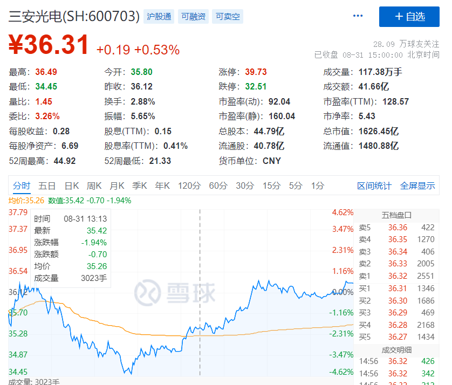The width and height of the screenshot is (452, 385).
Task: Add 三安光电 to watchlist with 自选 button
Action: [410, 17]
